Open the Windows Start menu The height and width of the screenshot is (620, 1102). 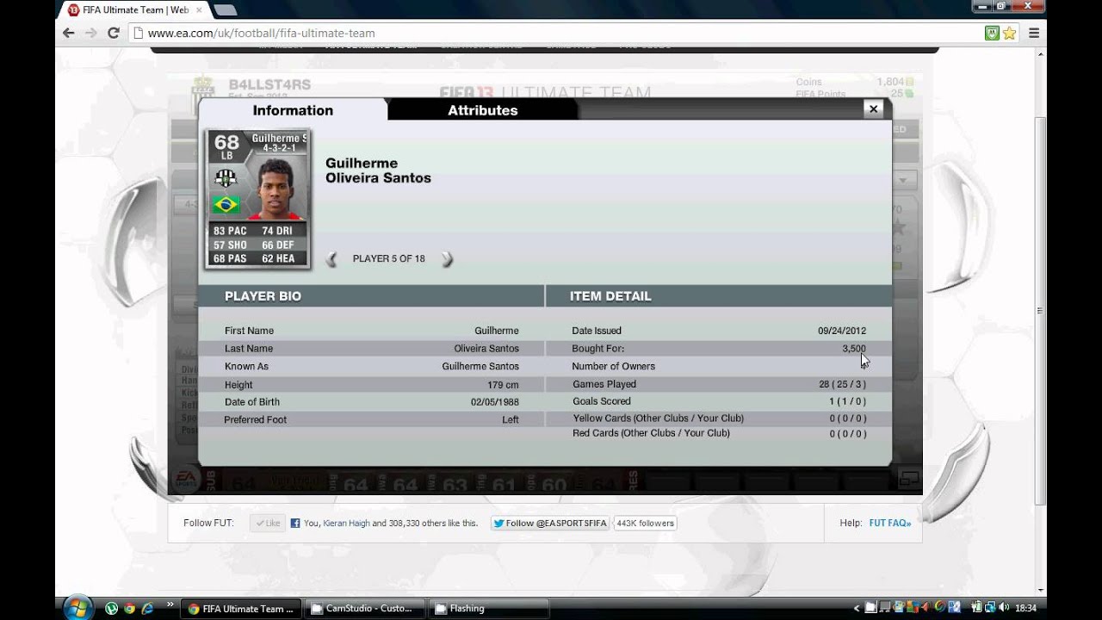click(77, 606)
